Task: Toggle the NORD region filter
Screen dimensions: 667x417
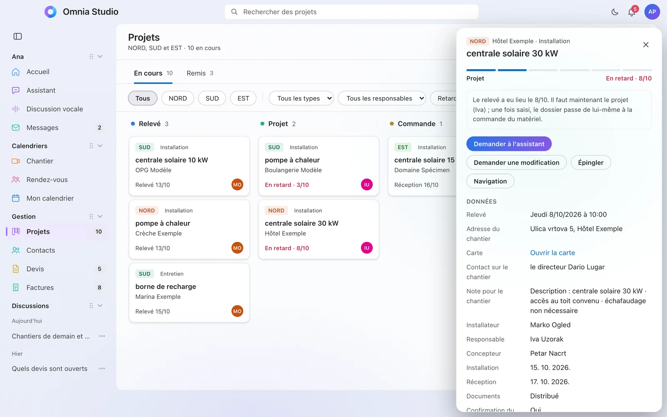Action: point(178,98)
